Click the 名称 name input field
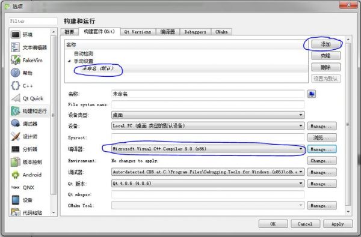361x237 pixels. pos(208,94)
